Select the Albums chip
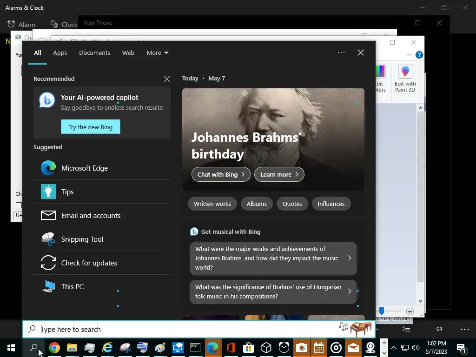The height and width of the screenshot is (357, 476). coord(257,204)
